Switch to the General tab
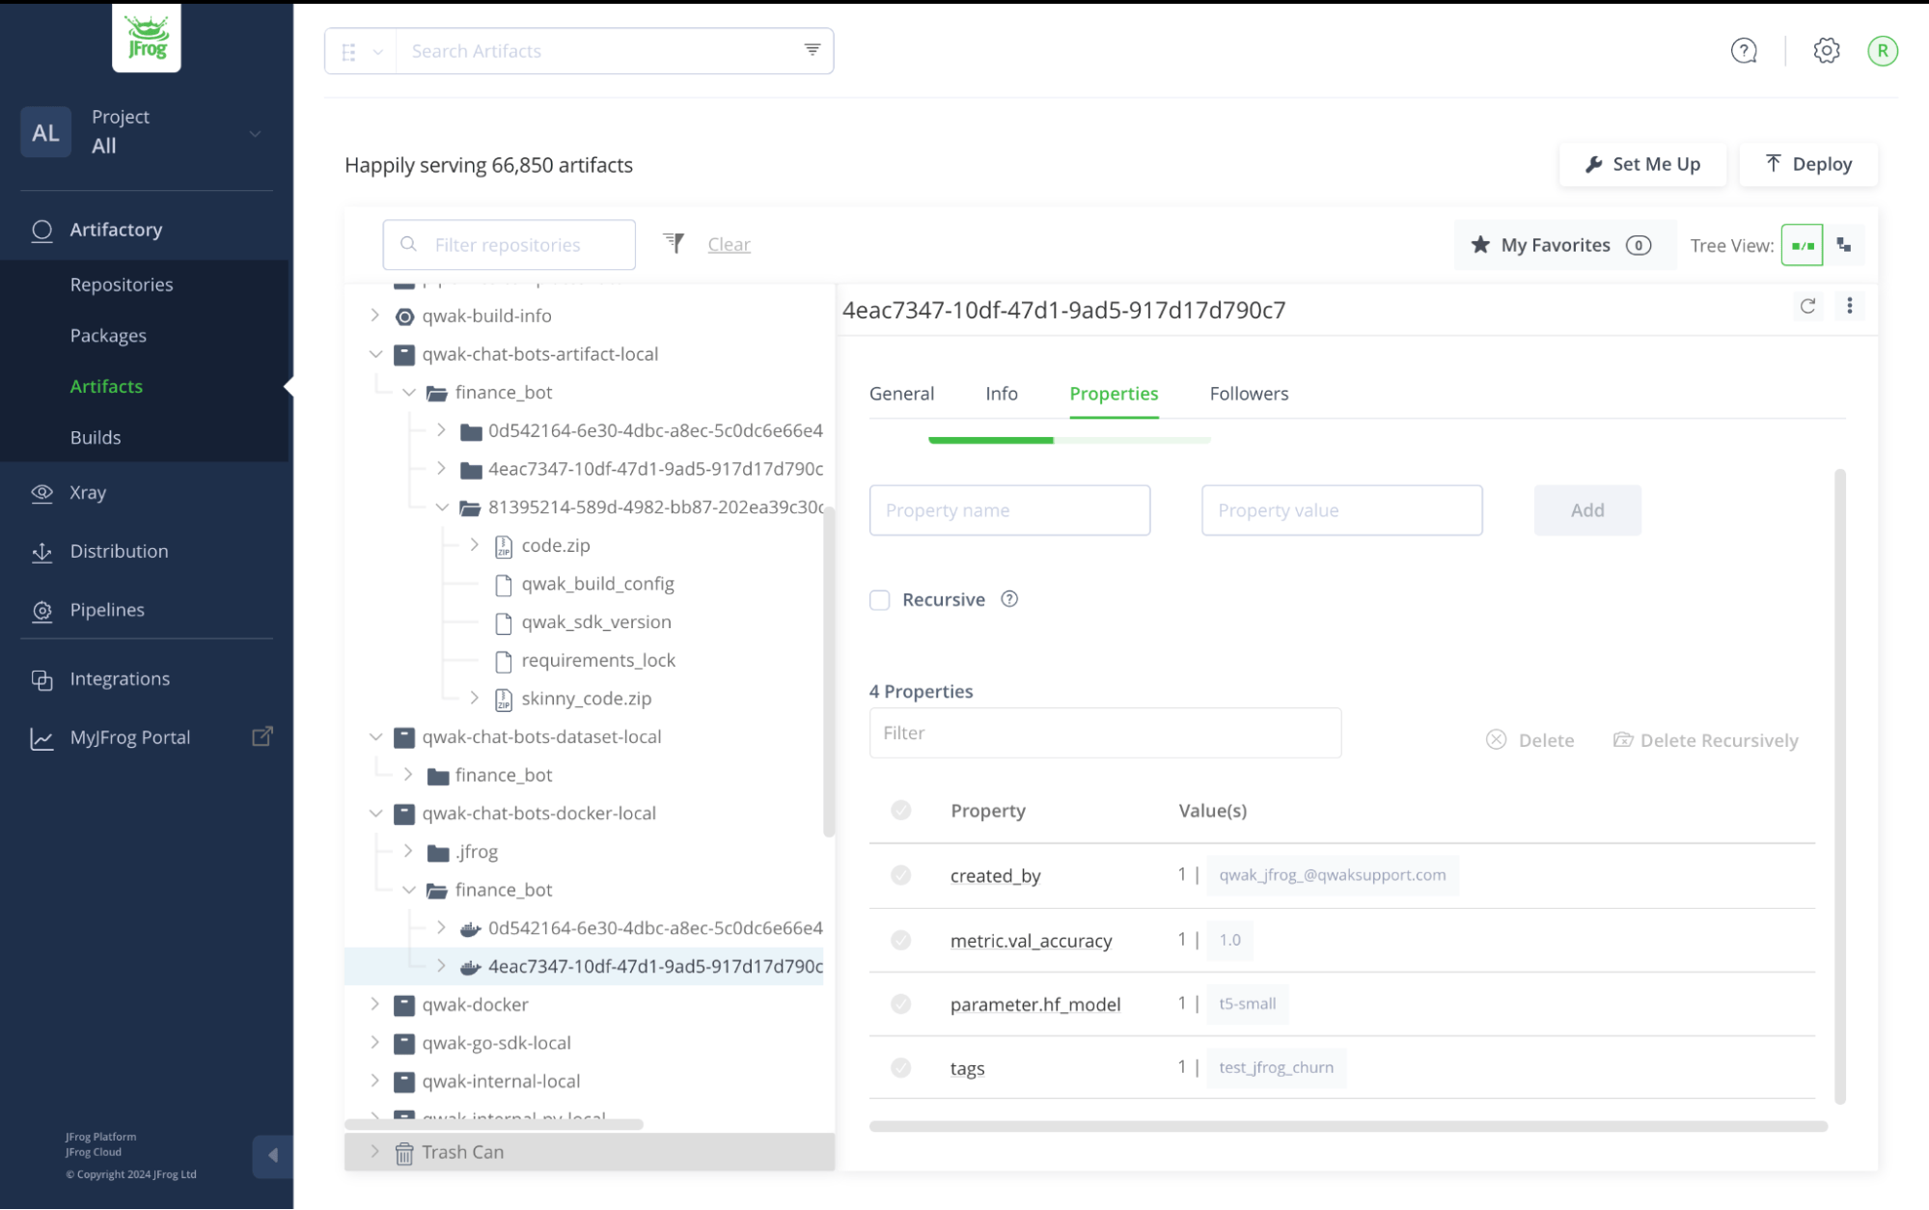The height and width of the screenshot is (1210, 1929). [x=900, y=393]
